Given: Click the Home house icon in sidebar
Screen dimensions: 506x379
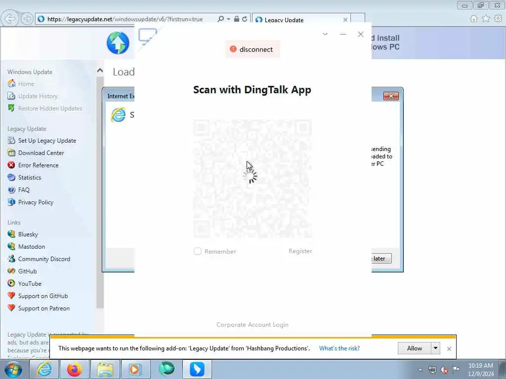Looking at the screenshot, I should (x=11, y=83).
